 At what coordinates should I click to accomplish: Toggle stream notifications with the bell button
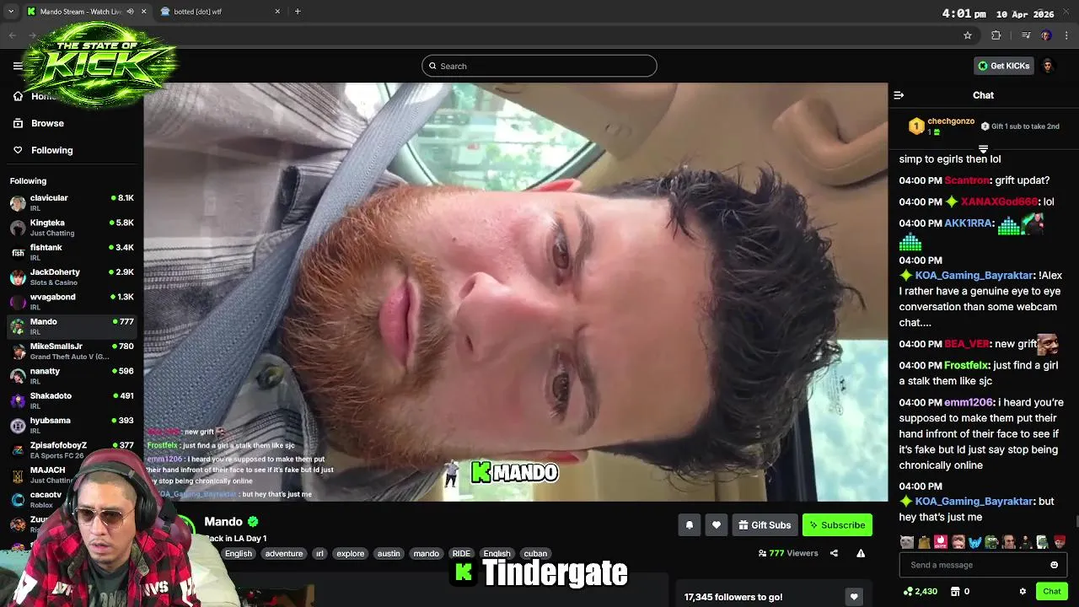pyautogui.click(x=689, y=525)
